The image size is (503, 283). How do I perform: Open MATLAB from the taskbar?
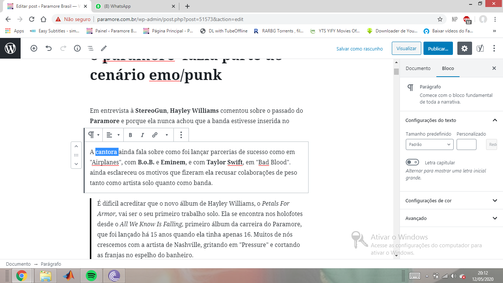tap(68, 276)
